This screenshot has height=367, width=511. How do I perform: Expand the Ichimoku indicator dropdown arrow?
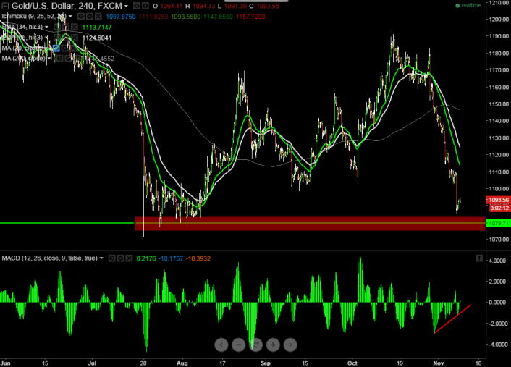(x=70, y=17)
